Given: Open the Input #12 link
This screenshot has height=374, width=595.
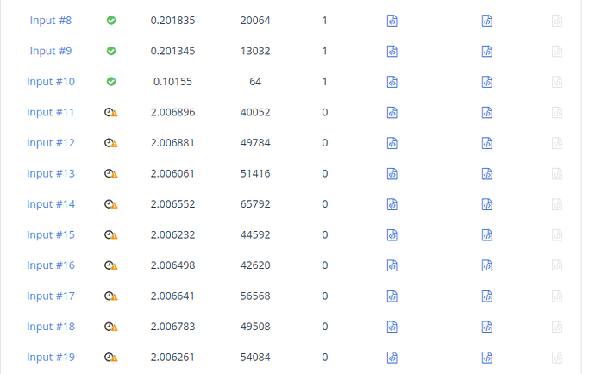Looking at the screenshot, I should coord(51,143).
